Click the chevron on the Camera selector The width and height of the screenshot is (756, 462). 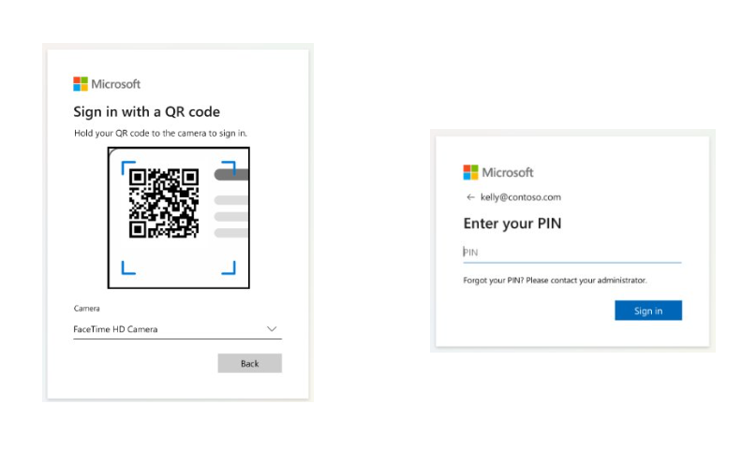coord(272,329)
